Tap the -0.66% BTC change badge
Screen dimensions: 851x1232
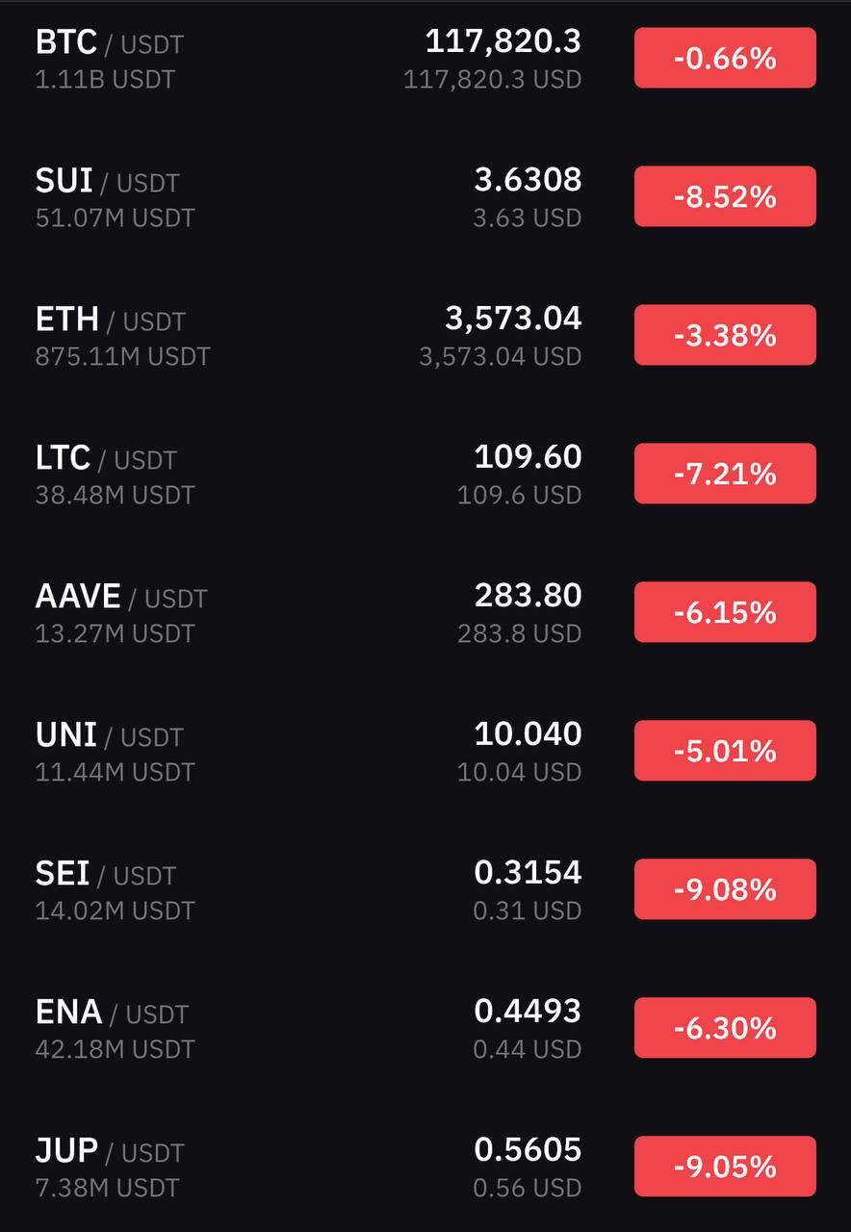pos(724,59)
